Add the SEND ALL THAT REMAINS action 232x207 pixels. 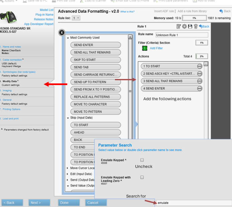96,52
